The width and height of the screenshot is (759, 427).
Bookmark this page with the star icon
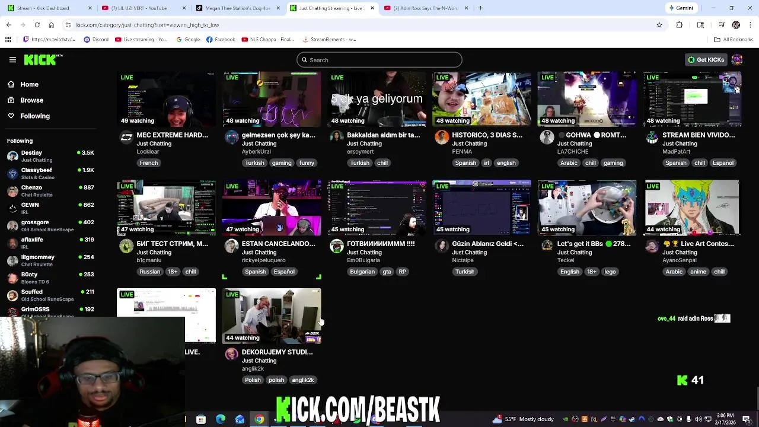click(659, 25)
